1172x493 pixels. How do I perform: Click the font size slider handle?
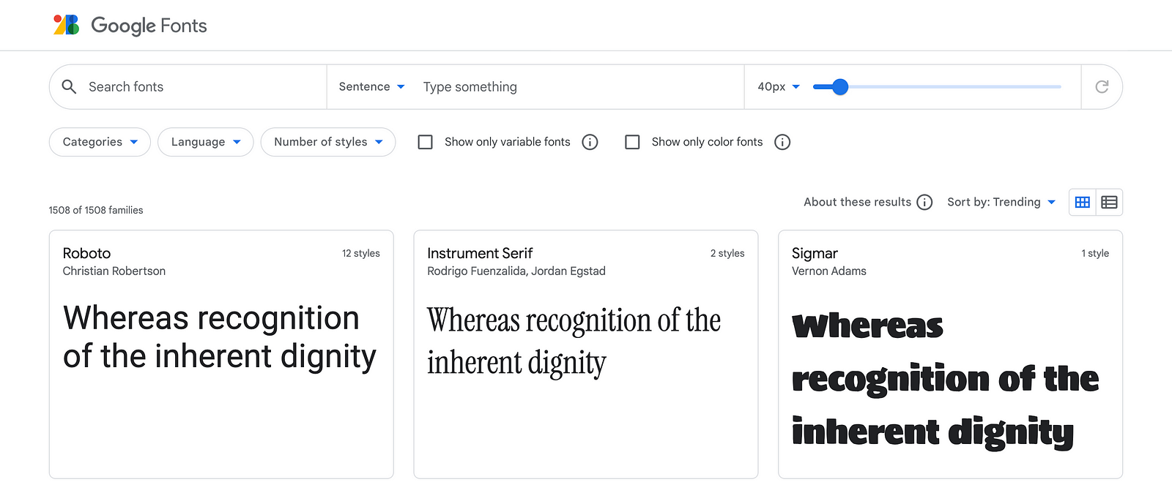[840, 87]
